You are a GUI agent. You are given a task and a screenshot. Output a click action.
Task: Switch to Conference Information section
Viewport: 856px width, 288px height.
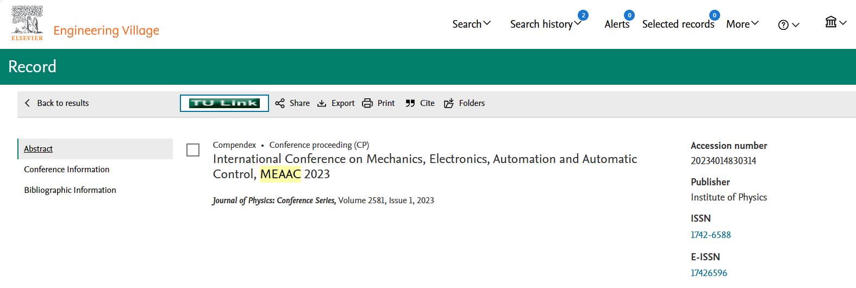(67, 170)
